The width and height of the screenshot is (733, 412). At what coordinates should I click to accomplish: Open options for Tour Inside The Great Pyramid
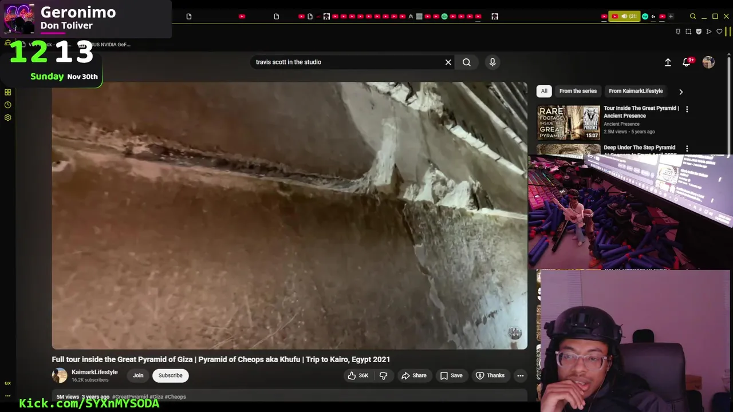point(687,109)
